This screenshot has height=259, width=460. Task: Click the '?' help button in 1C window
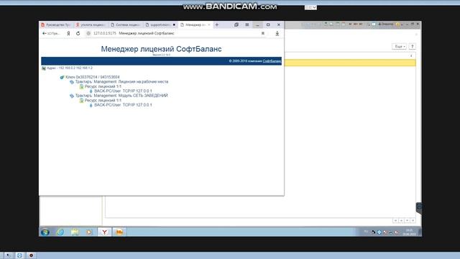412,46
